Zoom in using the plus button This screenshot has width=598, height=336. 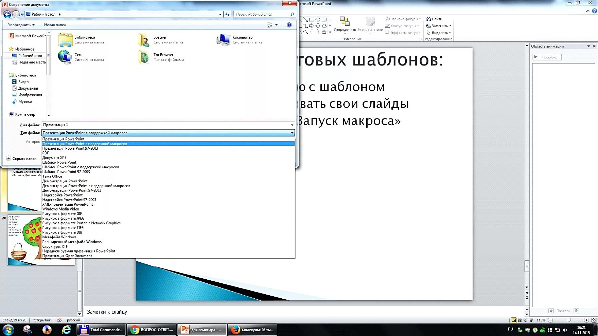tap(586, 320)
